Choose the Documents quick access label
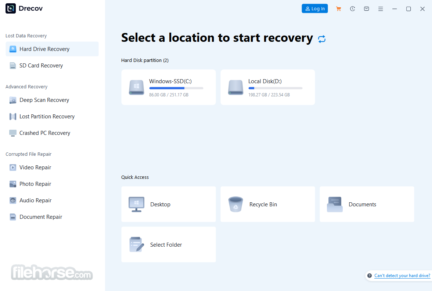This screenshot has height=291, width=432. pos(362,205)
